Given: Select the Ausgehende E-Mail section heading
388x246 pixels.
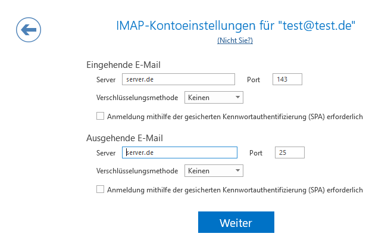Looking at the screenshot, I should coord(124,138).
